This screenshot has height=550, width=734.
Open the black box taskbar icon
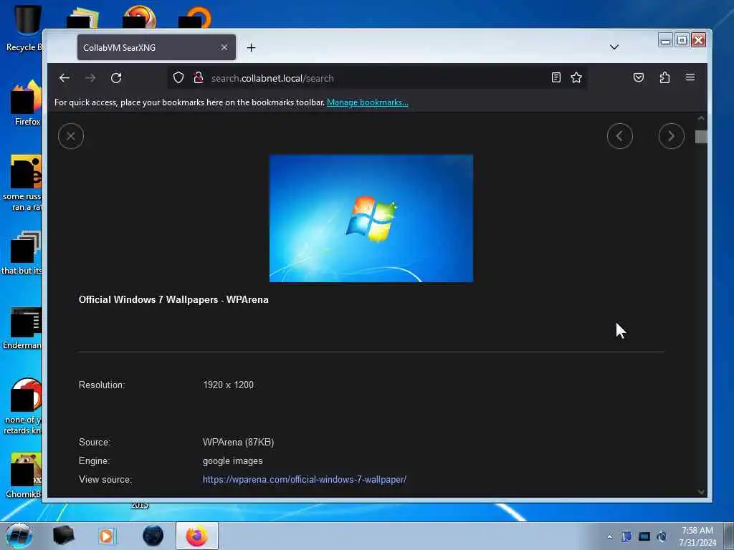63,536
